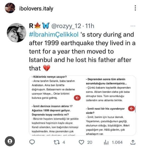Tap the view count 1.064
143x148 pixels.
(117, 142)
